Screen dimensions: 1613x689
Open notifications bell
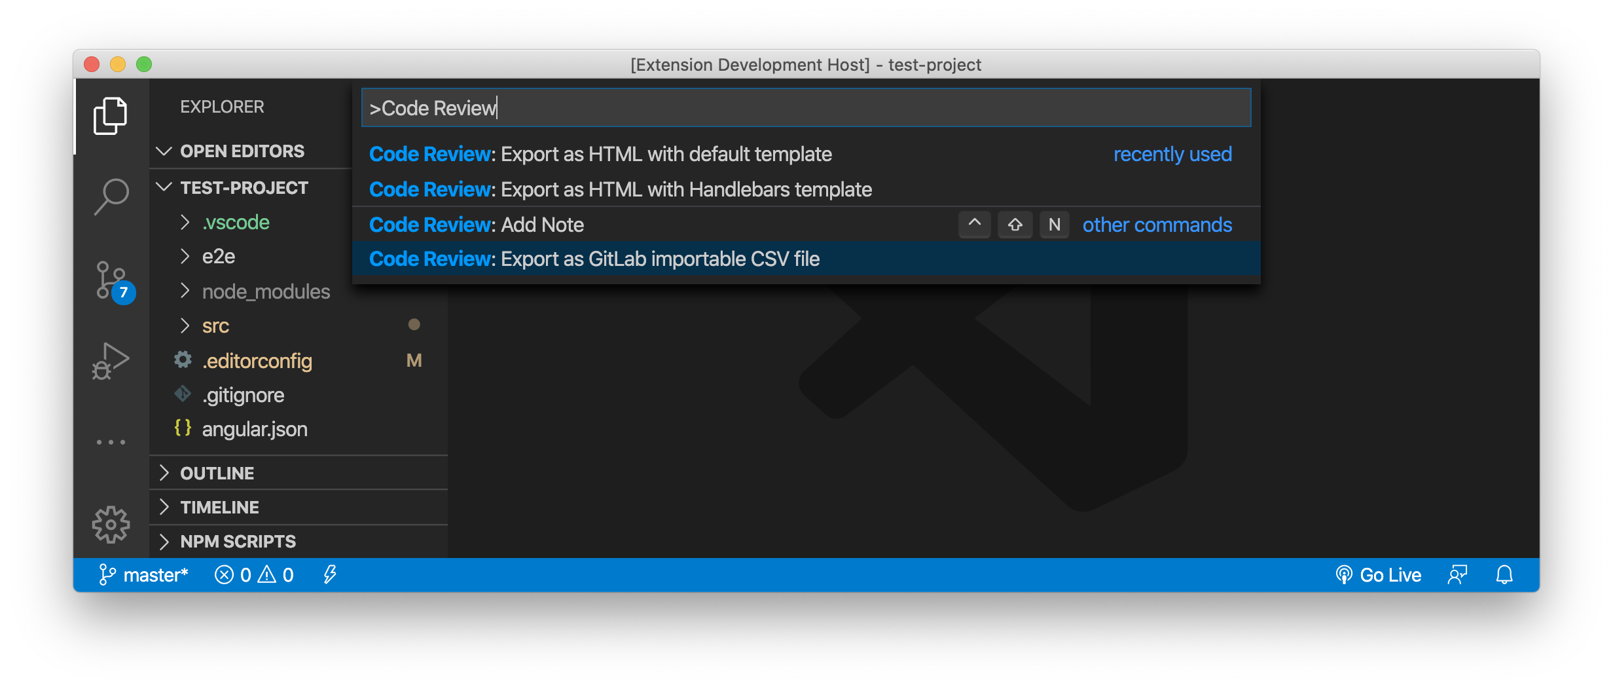point(1504,575)
